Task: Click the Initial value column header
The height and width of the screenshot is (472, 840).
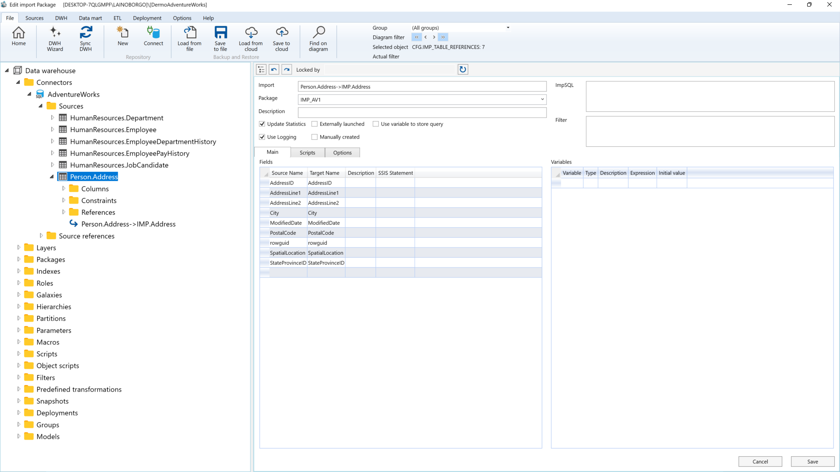Action: pyautogui.click(x=672, y=173)
